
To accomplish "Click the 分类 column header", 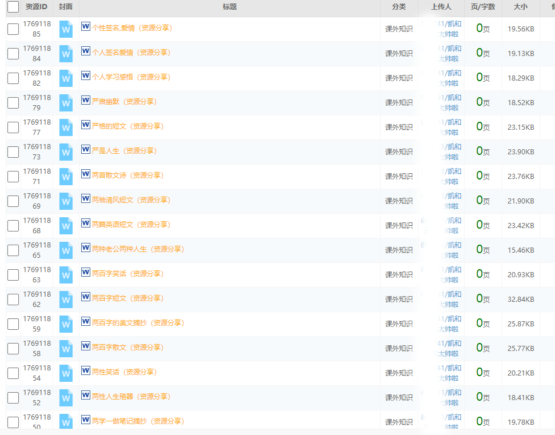I will point(399,7).
